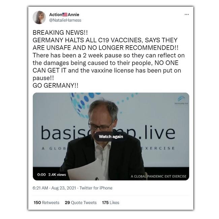219x219 pixels.
Task: Open the @NatalieHarness handle link
Action: tap(65, 20)
